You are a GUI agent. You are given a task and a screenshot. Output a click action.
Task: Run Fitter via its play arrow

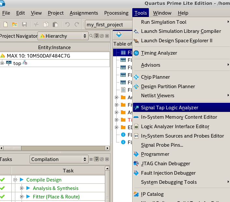pyautogui.click(x=28, y=196)
